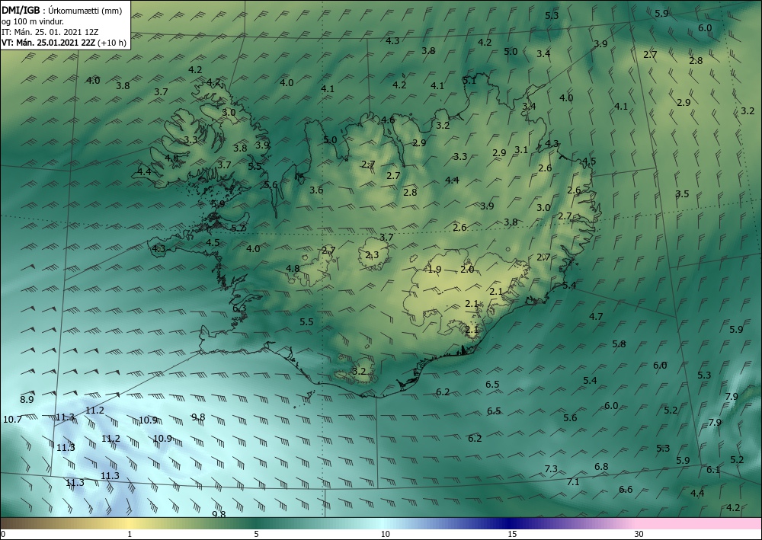762x540 pixels.
Task: Click the 3.6 value on the map
Action: point(316,190)
